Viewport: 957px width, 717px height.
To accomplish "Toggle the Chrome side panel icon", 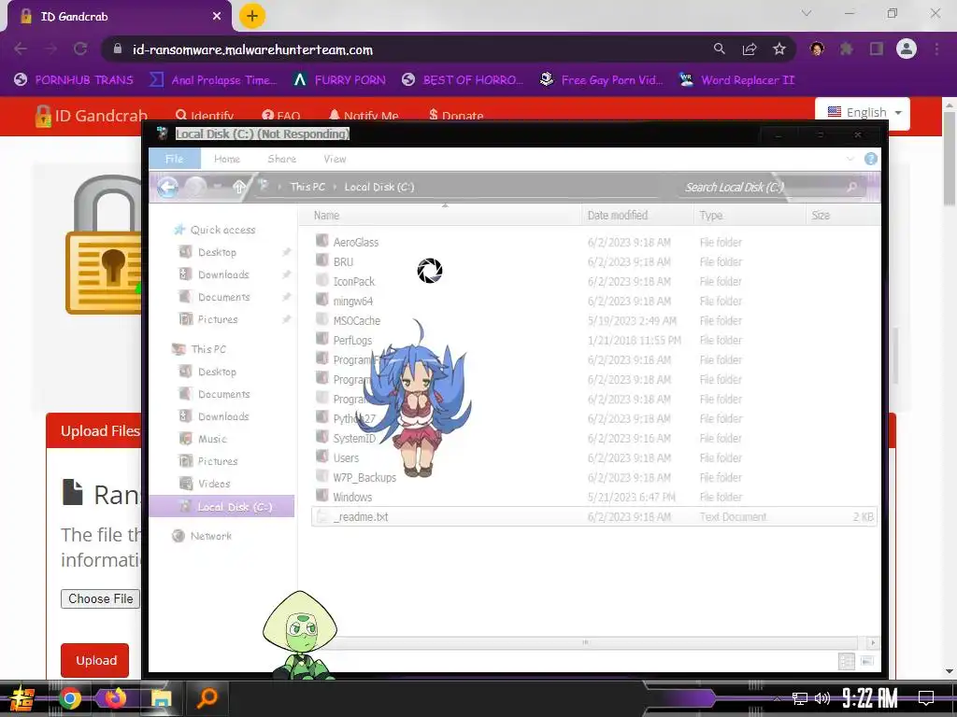I will [x=877, y=49].
